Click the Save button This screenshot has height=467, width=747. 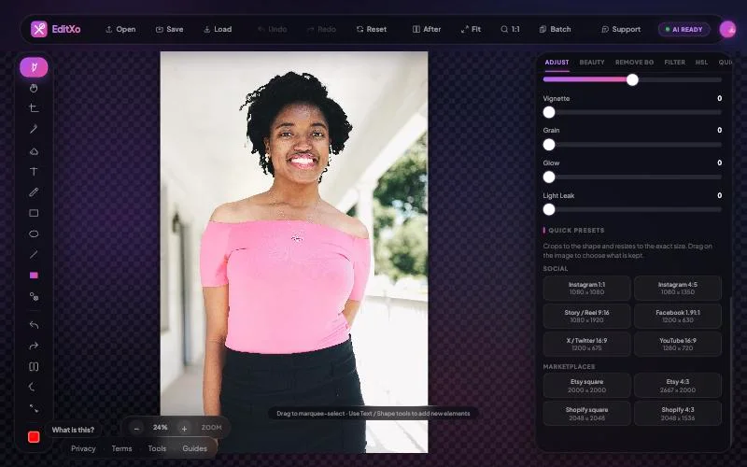[170, 29]
